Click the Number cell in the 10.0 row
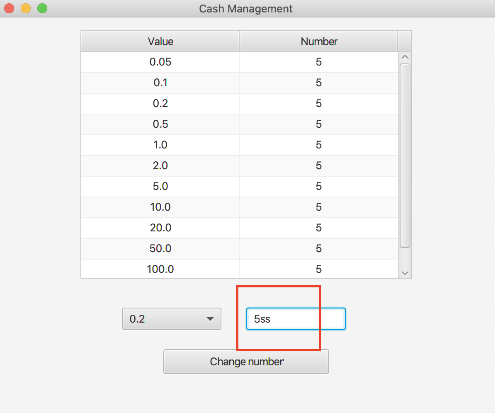The width and height of the screenshot is (495, 413). click(x=318, y=207)
